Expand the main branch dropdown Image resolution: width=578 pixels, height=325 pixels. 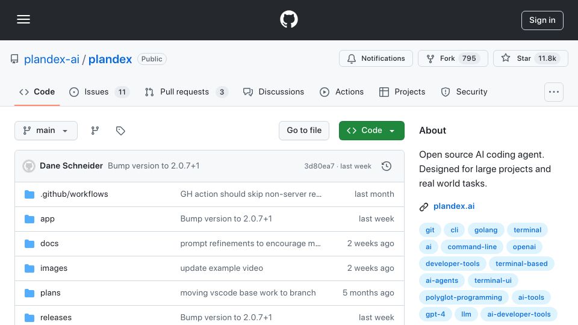coord(46,131)
